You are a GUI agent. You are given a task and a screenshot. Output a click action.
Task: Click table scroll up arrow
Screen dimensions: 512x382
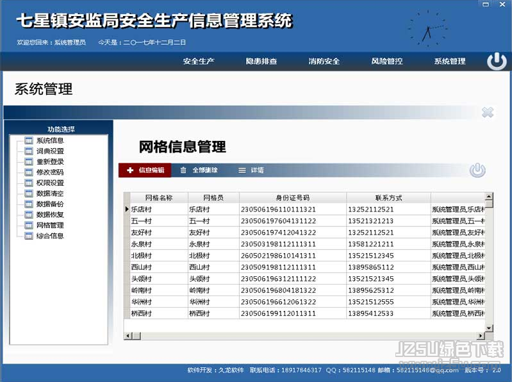pos(488,196)
